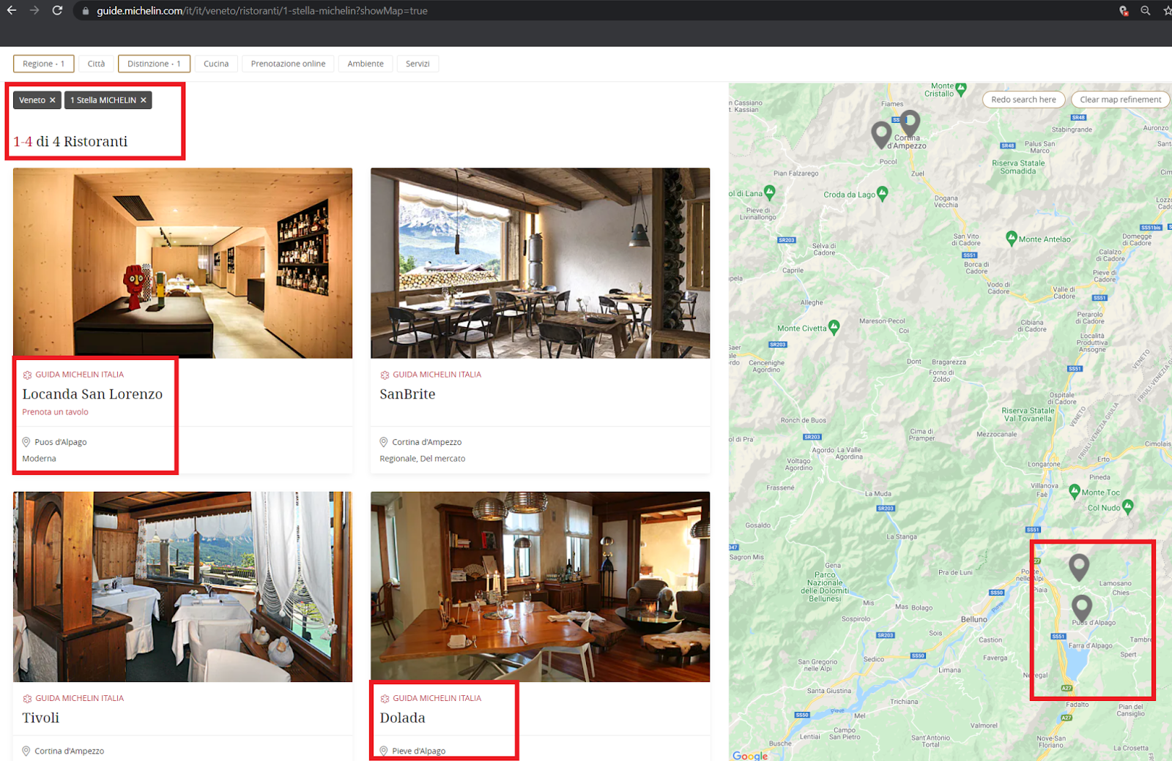1172x761 pixels.
Task: Open the Locanda San Lorenzo photo
Action: (182, 263)
